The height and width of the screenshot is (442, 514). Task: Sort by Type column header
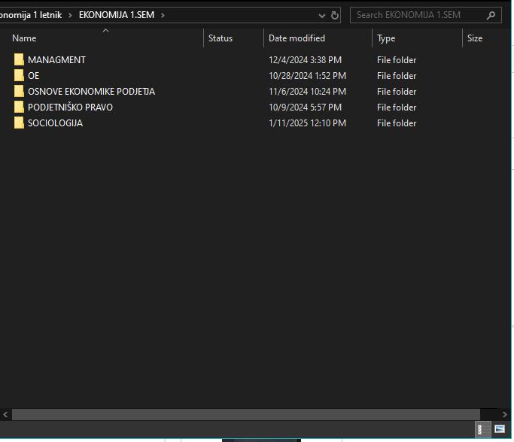coord(386,38)
